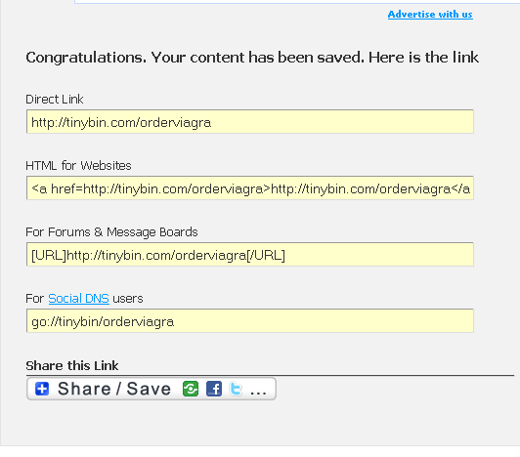Click the bordered box at the page top
This screenshot has height=457, width=520.
[x=297, y=2]
